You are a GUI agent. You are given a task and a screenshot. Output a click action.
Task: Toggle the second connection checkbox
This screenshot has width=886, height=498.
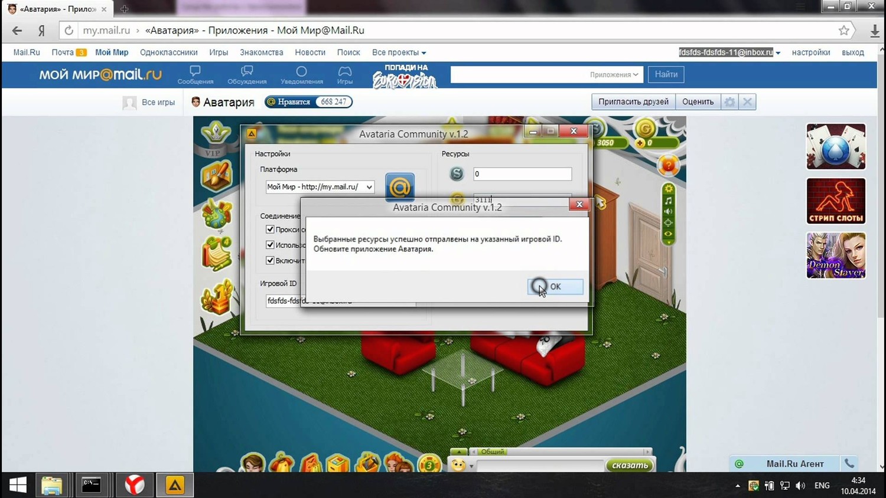pos(270,245)
